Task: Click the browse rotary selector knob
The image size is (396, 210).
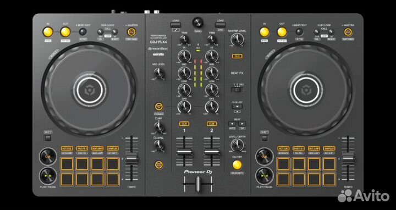Action: coord(198,23)
